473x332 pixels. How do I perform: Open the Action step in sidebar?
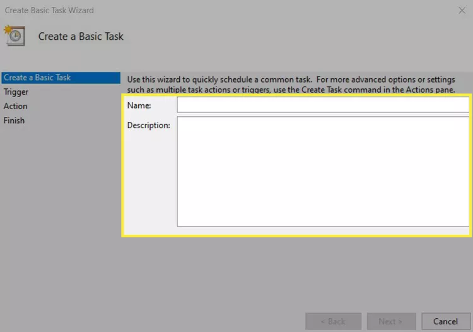(16, 106)
